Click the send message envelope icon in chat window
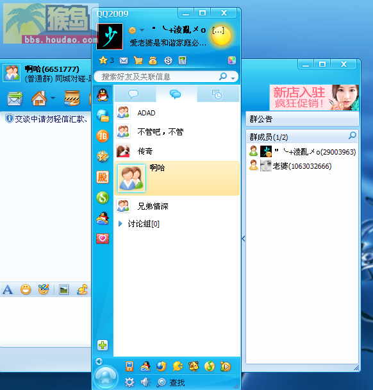The height and width of the screenshot is (390, 373). pos(15,98)
